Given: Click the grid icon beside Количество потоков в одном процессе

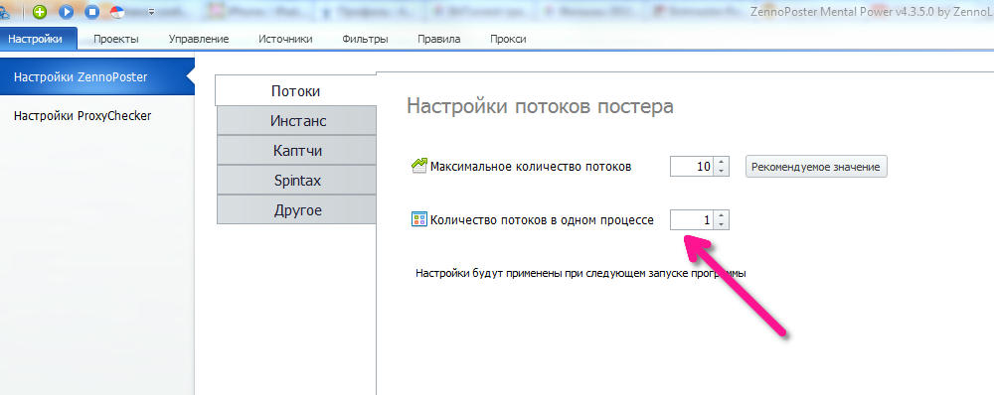Looking at the screenshot, I should click(419, 219).
